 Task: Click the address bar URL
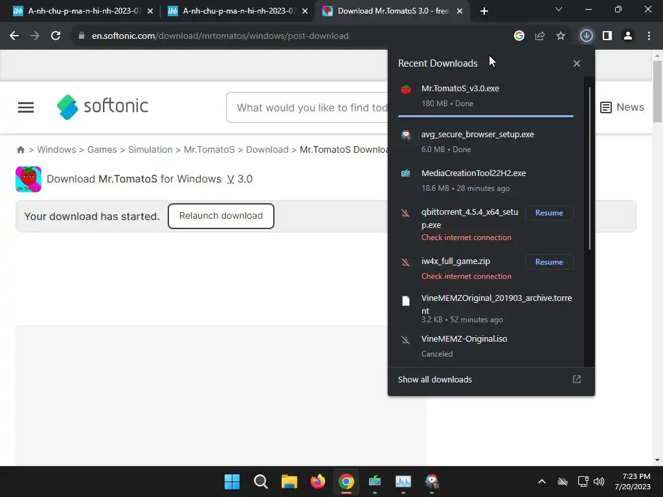tap(220, 36)
